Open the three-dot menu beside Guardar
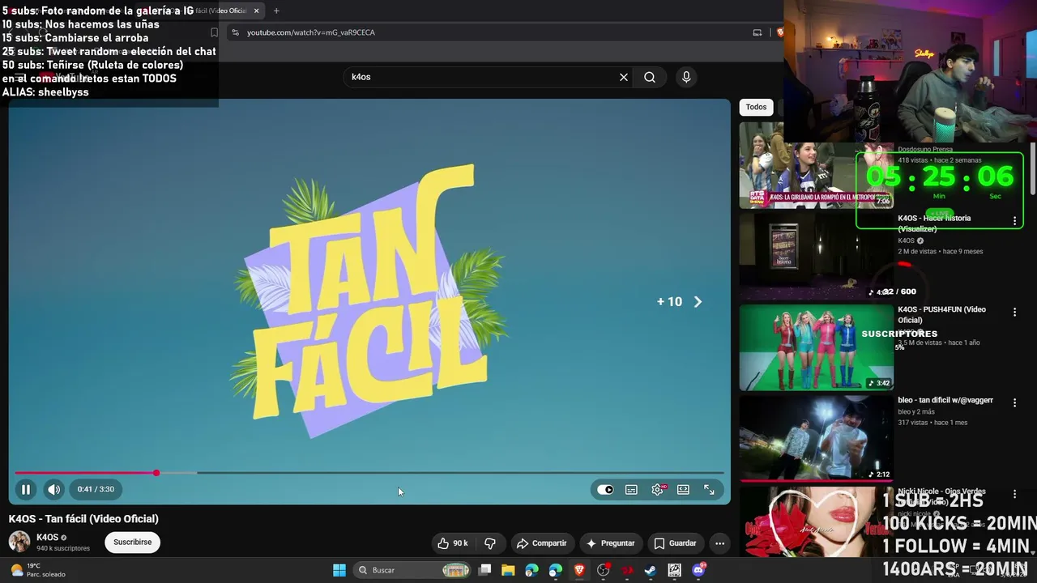Viewport: 1037px width, 583px height. pos(719,543)
